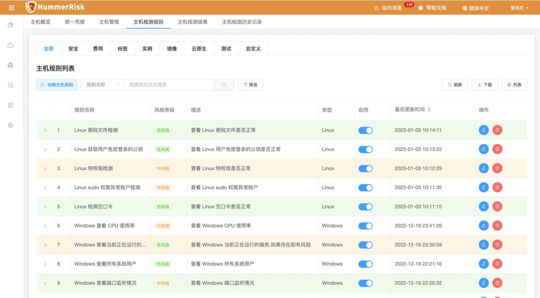The width and height of the screenshot is (540, 298).
Task: Edit Linux 获取用户免密登录的公钥 rule
Action: (x=484, y=149)
